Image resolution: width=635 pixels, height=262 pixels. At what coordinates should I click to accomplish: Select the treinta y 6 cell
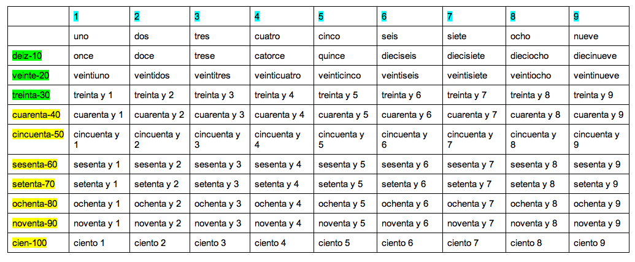(x=401, y=95)
